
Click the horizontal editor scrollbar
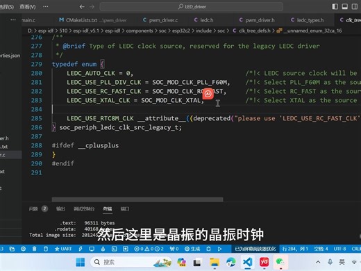137,199
